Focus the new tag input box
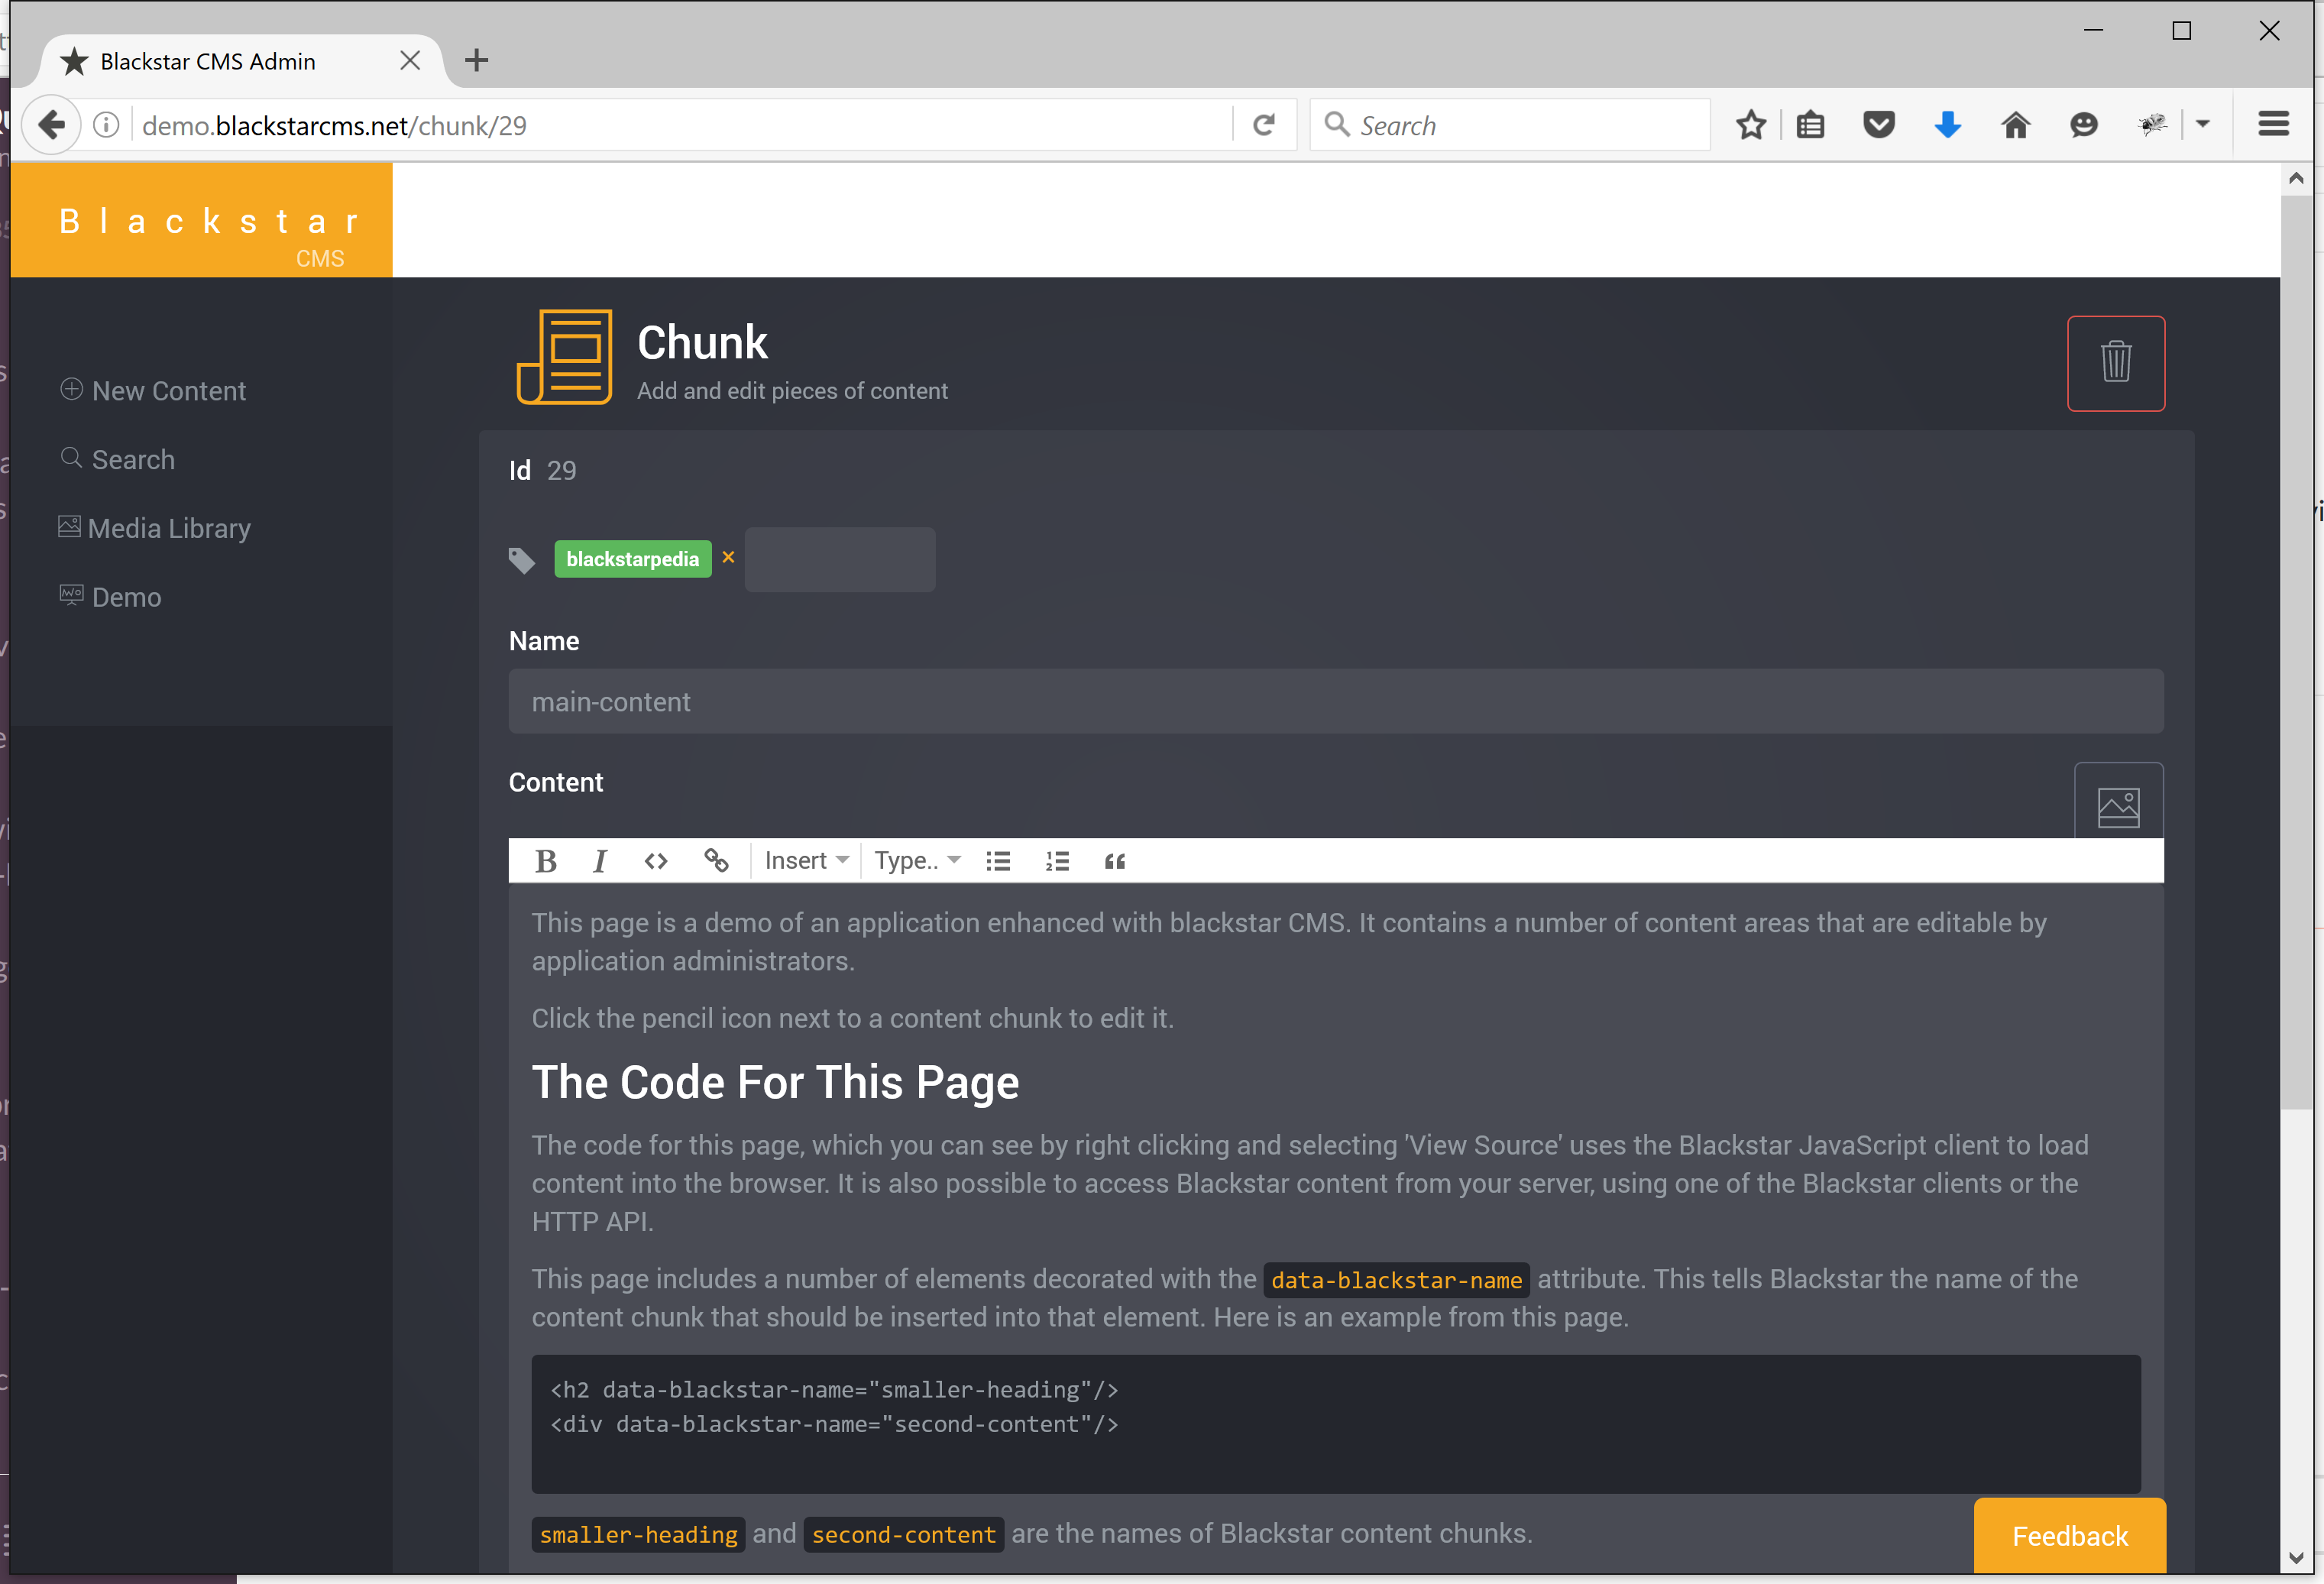 [x=839, y=559]
